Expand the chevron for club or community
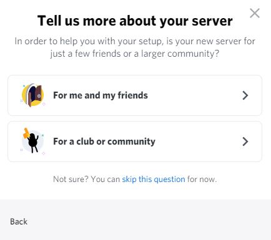271x240 pixels. tap(245, 142)
